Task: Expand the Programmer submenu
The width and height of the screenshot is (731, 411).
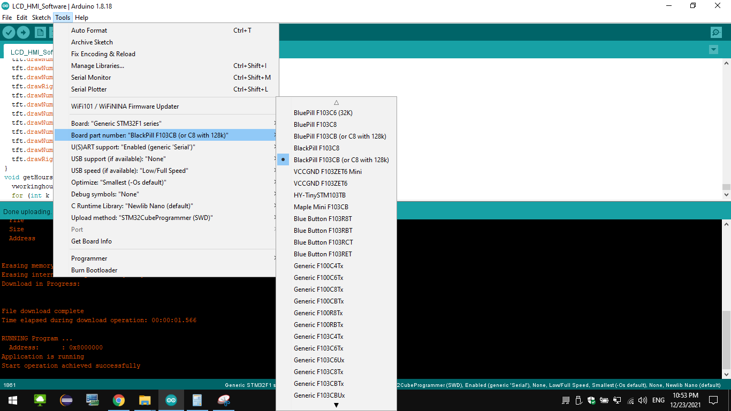Action: [166, 258]
